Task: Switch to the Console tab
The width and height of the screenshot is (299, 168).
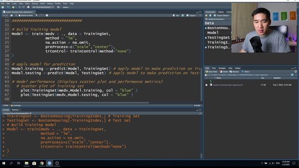Action: point(6,110)
